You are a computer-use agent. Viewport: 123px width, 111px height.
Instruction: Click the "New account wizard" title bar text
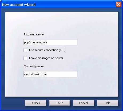pyautogui.click(x=19, y=5)
